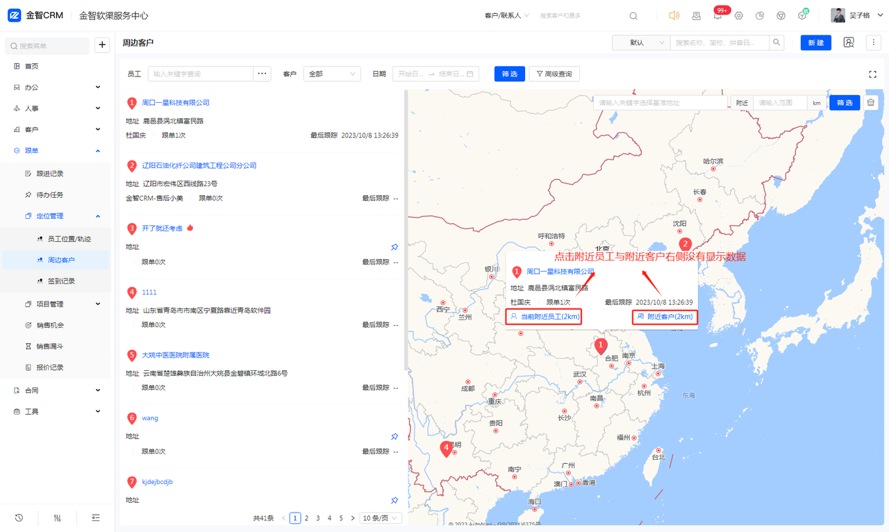
Task: Open the notifications bell with 99+ badge
Action: [717, 15]
